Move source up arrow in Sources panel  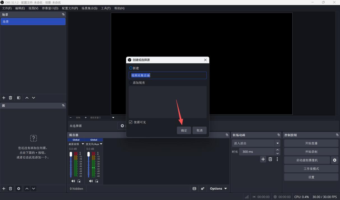point(27,189)
